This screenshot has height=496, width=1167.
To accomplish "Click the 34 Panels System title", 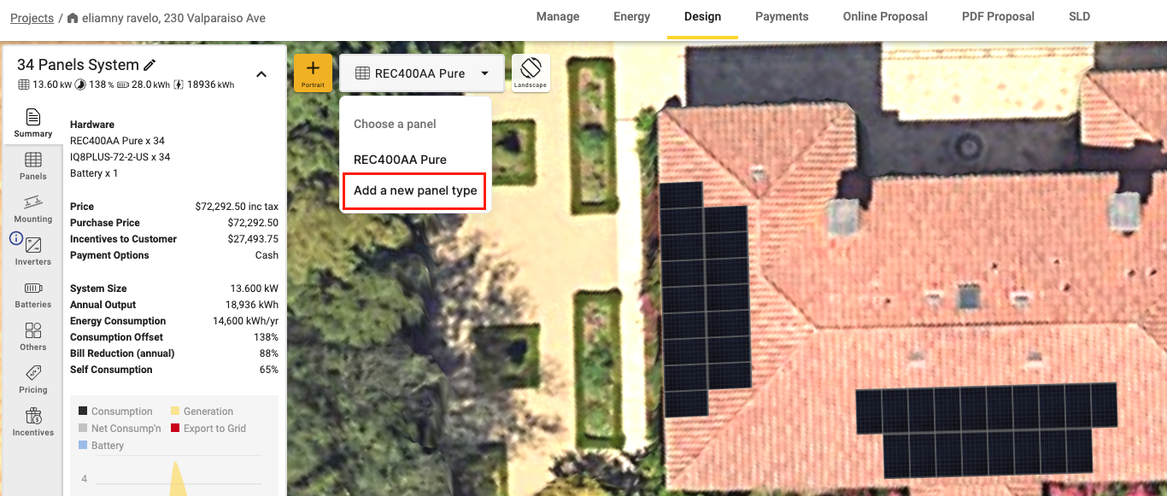I will 78,65.
